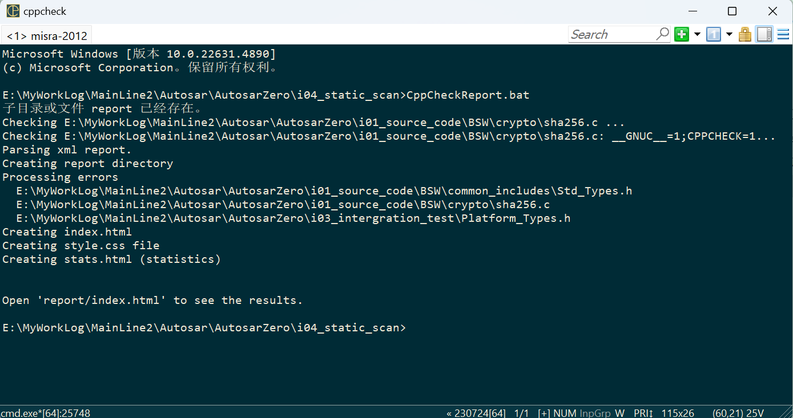The height and width of the screenshot is (418, 793).
Task: Toggle the scrollbar panel button
Action: pos(764,34)
